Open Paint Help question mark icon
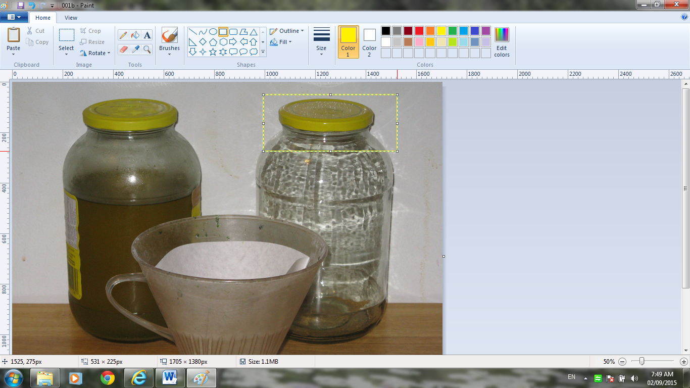Viewport: 690px width, 388px height. pyautogui.click(x=684, y=17)
